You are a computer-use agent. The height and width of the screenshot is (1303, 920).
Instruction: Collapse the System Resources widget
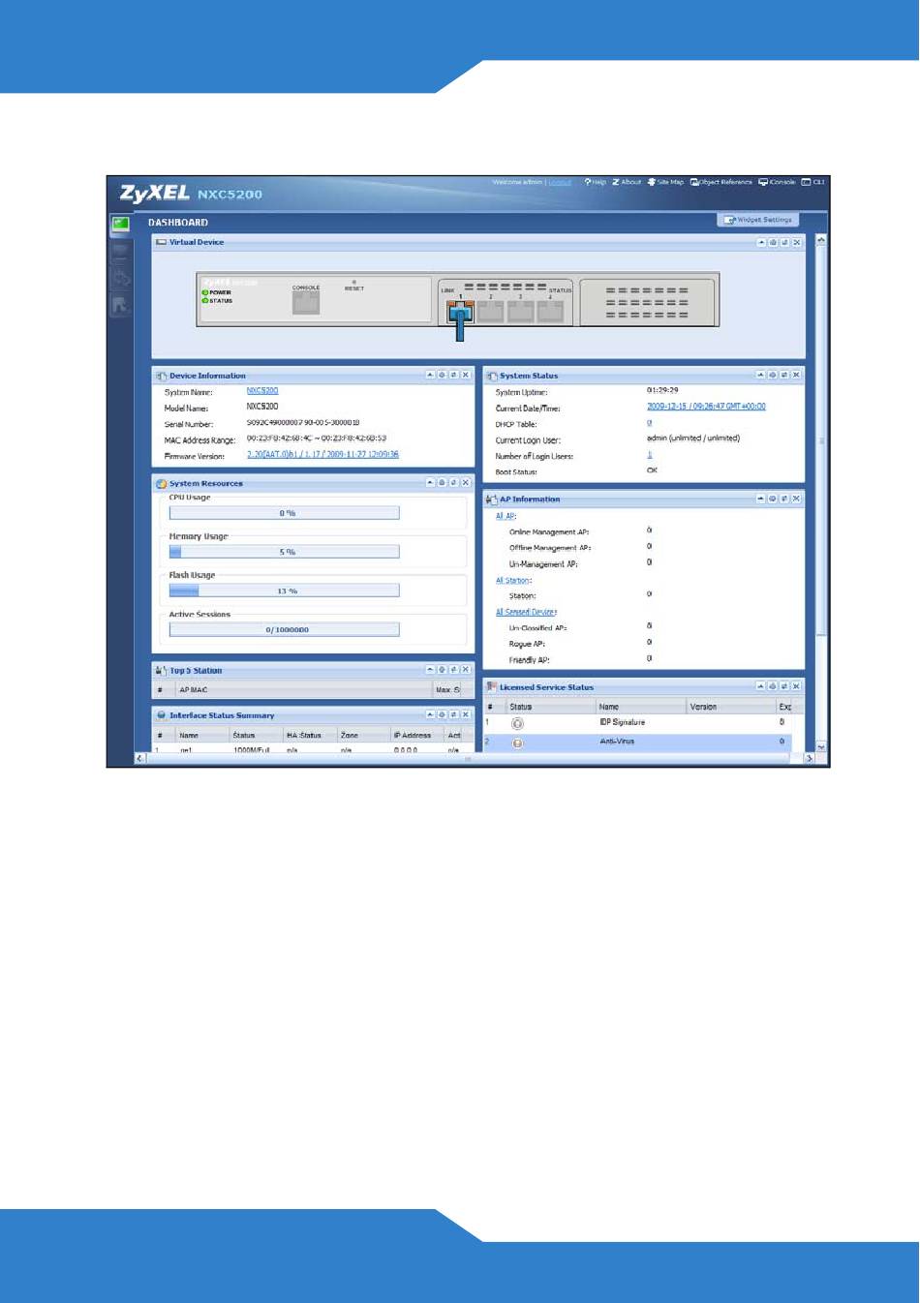430,483
